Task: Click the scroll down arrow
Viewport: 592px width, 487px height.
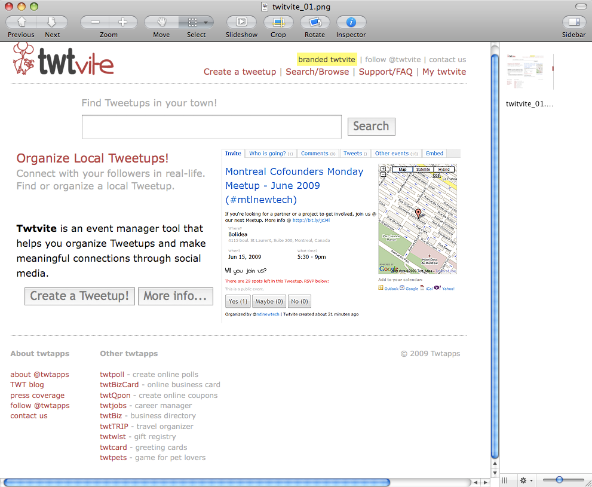Action: 495,473
